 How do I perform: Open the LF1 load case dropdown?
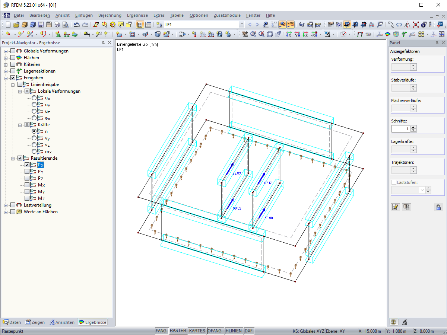click(242, 25)
